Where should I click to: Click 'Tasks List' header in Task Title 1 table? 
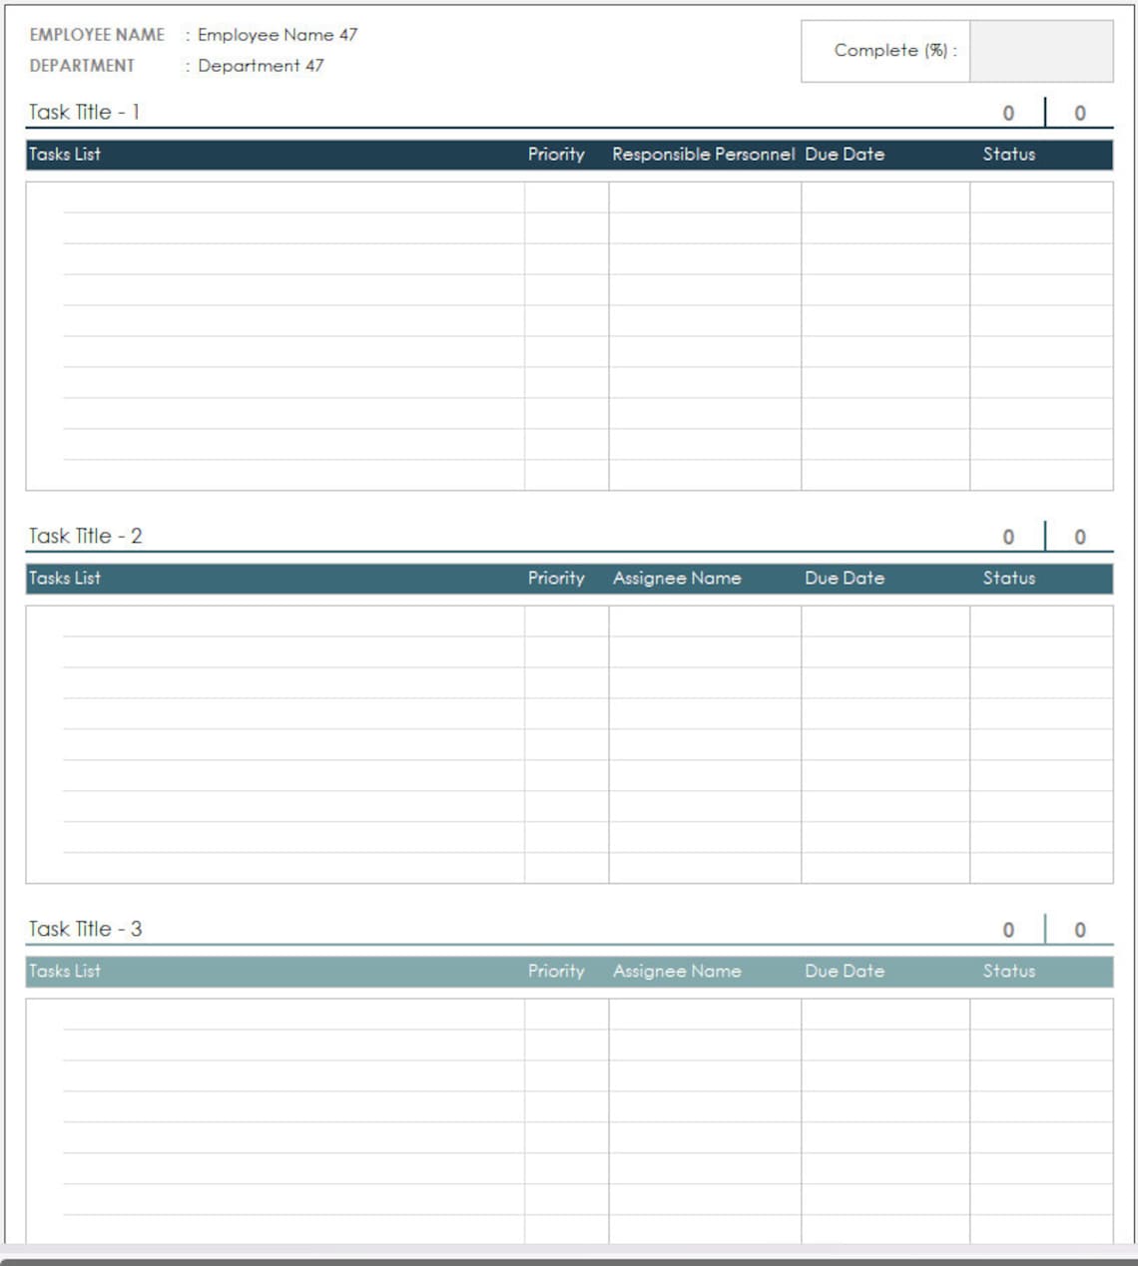coord(65,155)
